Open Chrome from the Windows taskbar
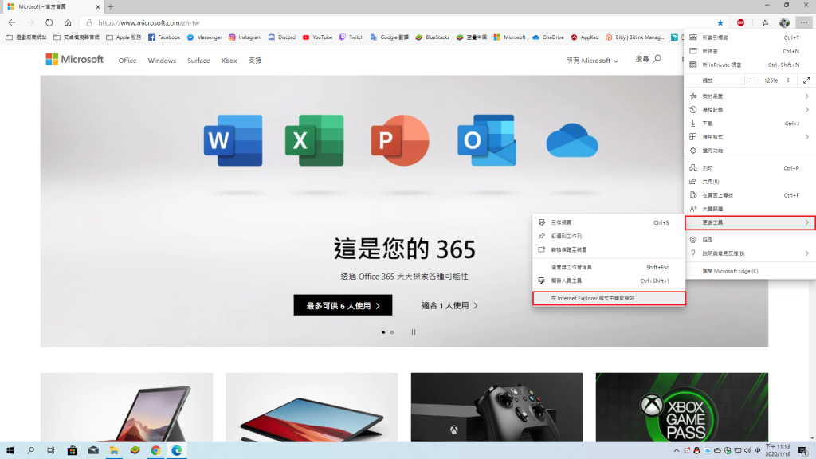The width and height of the screenshot is (816, 459). point(156,450)
